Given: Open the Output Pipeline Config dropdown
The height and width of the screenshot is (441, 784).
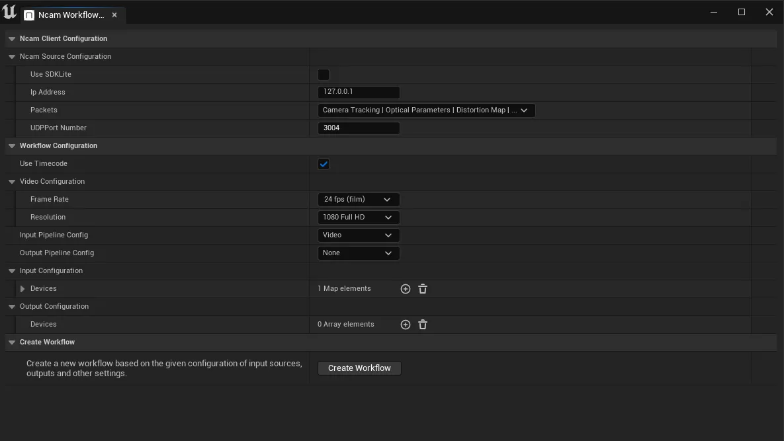Looking at the screenshot, I should pyautogui.click(x=359, y=253).
